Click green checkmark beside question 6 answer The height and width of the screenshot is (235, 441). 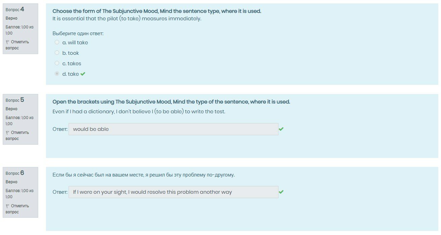click(281, 192)
